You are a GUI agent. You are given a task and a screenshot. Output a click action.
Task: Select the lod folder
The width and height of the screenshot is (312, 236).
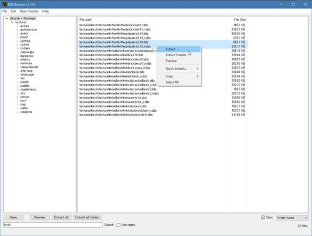[x=22, y=79]
